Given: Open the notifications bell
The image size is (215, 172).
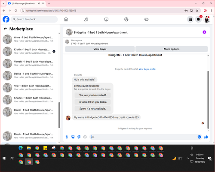Looking at the screenshot, I should 198,19.
